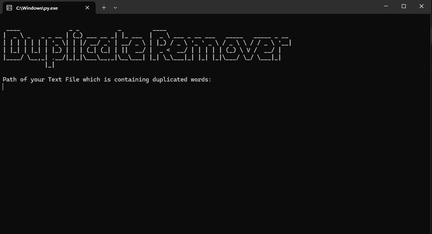Screen dimensions: 432x234
Task: Close the terminal window
Action: pyautogui.click(x=422, y=6)
